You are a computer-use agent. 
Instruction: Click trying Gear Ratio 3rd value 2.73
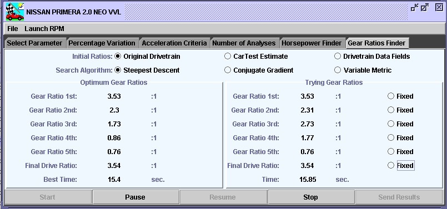(307, 124)
